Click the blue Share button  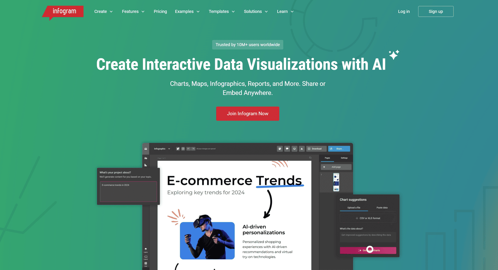point(339,149)
